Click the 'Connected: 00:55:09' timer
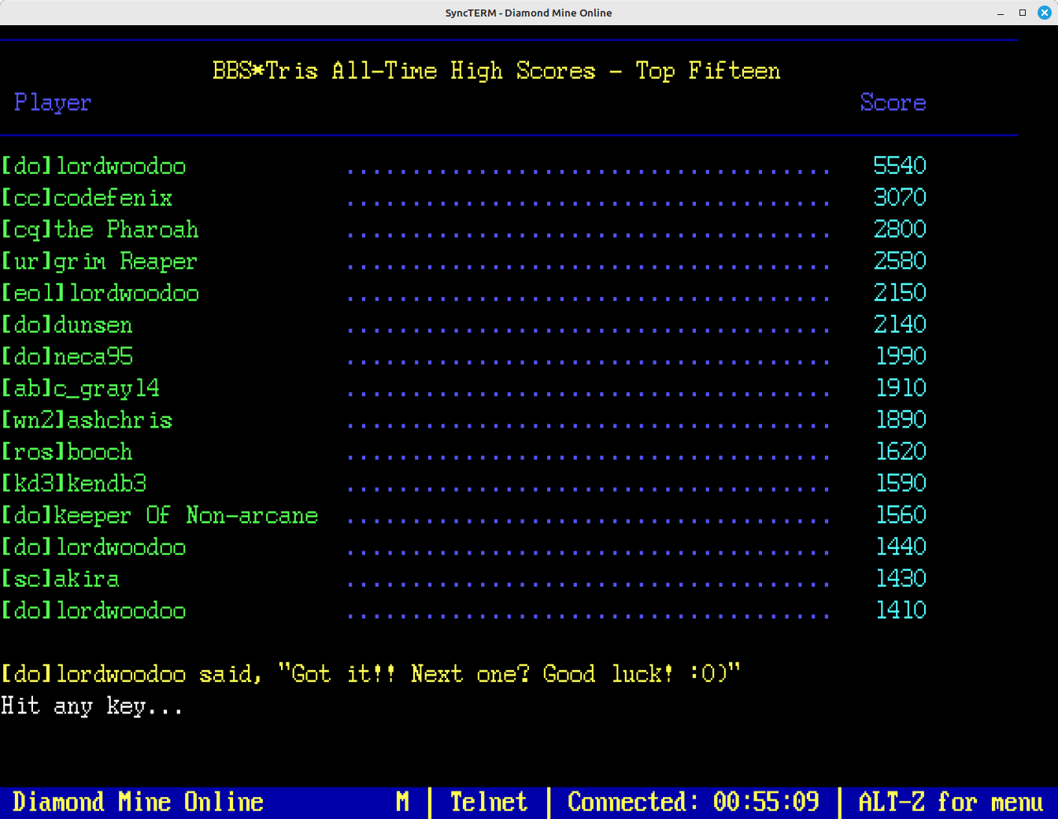Screen dimensions: 1058x819 coord(694,802)
